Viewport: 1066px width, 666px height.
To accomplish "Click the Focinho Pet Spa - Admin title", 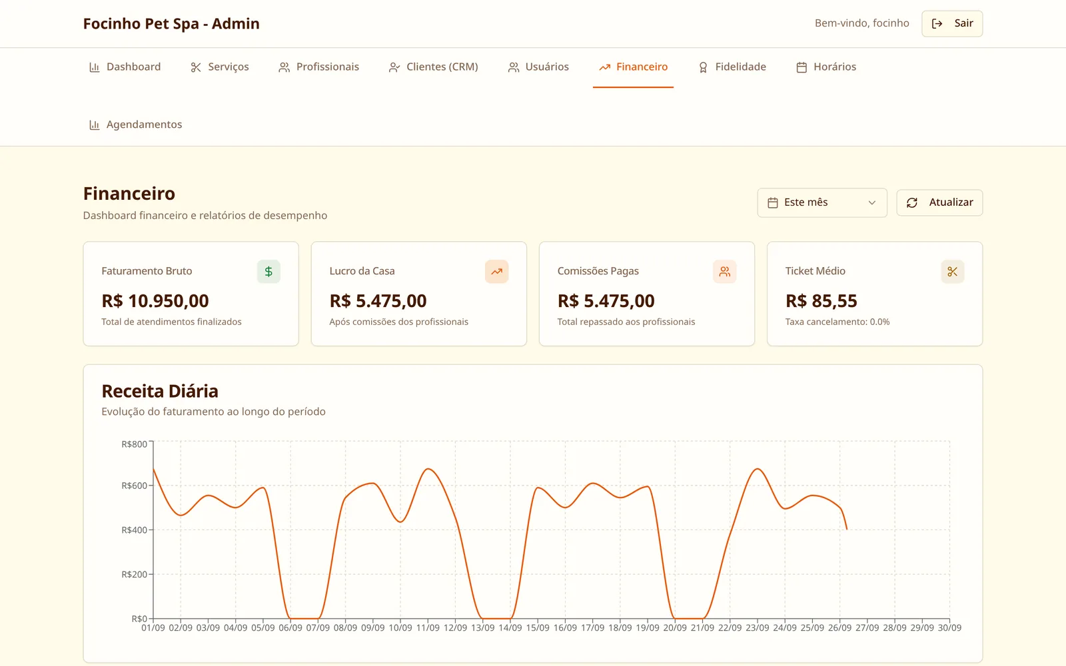I will pos(171,24).
